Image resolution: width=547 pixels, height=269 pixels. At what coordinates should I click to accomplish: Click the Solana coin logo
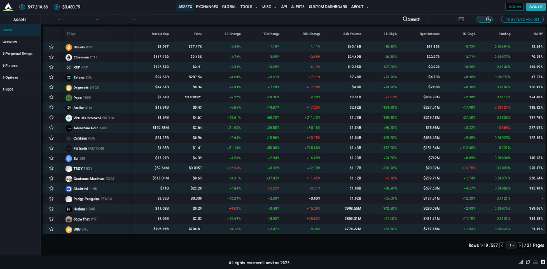point(69,78)
